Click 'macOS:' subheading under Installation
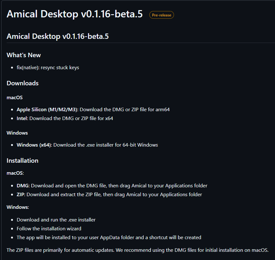Screen dimensions: 275x260 coord(15,173)
